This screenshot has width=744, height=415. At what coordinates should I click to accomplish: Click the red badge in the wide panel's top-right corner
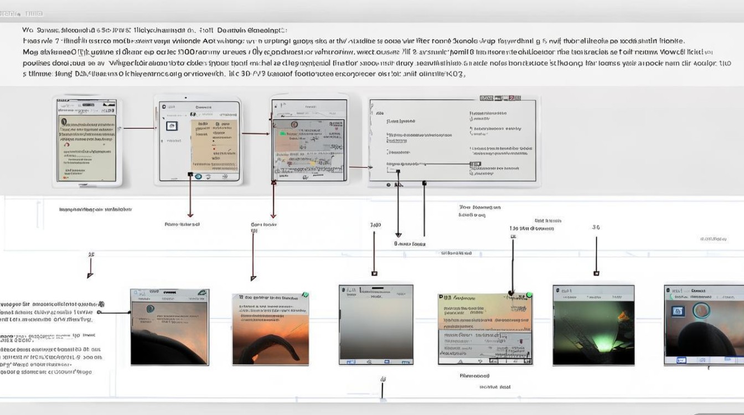pos(514,98)
